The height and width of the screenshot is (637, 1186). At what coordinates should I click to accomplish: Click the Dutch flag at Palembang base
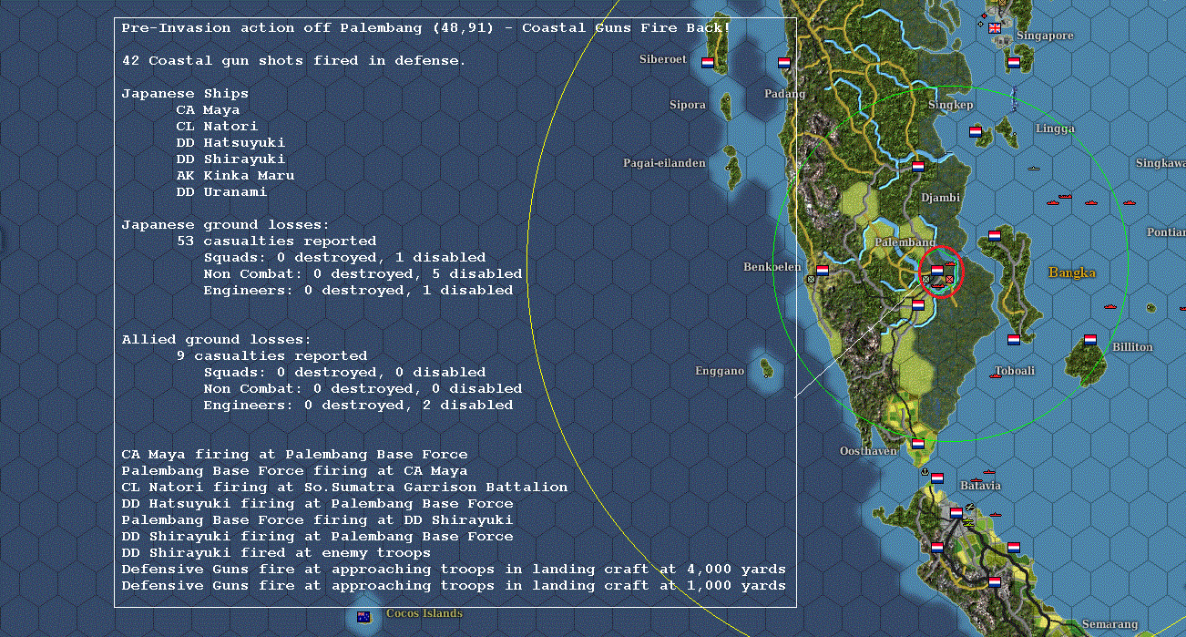point(937,271)
